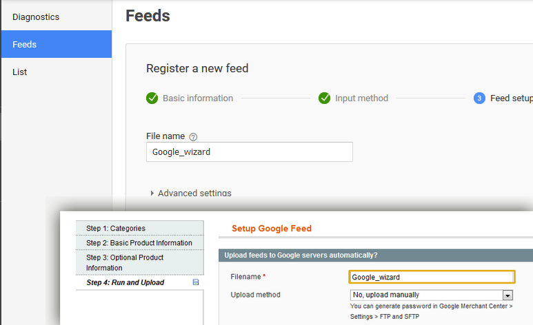Click the Basic information step label

coord(198,98)
